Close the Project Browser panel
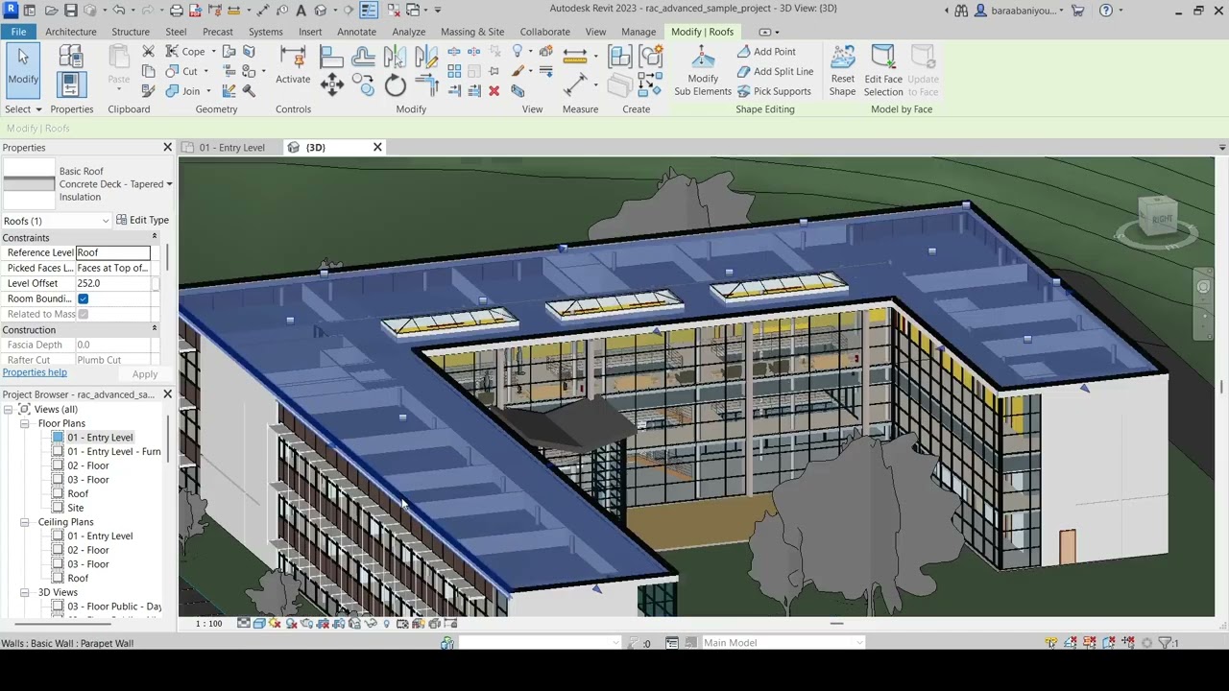This screenshot has width=1229, height=691. [167, 394]
